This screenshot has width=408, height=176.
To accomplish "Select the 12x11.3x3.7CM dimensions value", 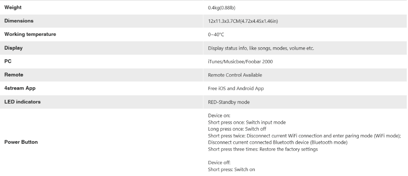I will point(243,21).
